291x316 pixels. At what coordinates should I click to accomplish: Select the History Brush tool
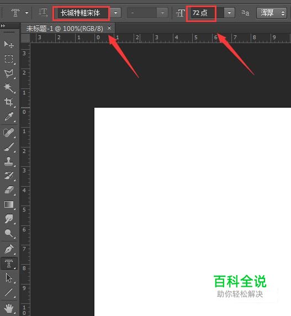click(x=9, y=176)
